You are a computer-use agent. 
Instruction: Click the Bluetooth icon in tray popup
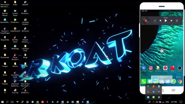pos(153,92)
